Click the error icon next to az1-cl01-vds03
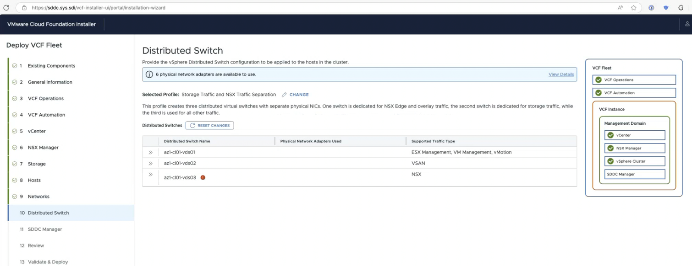Image resolution: width=692 pixels, height=266 pixels. (x=203, y=177)
